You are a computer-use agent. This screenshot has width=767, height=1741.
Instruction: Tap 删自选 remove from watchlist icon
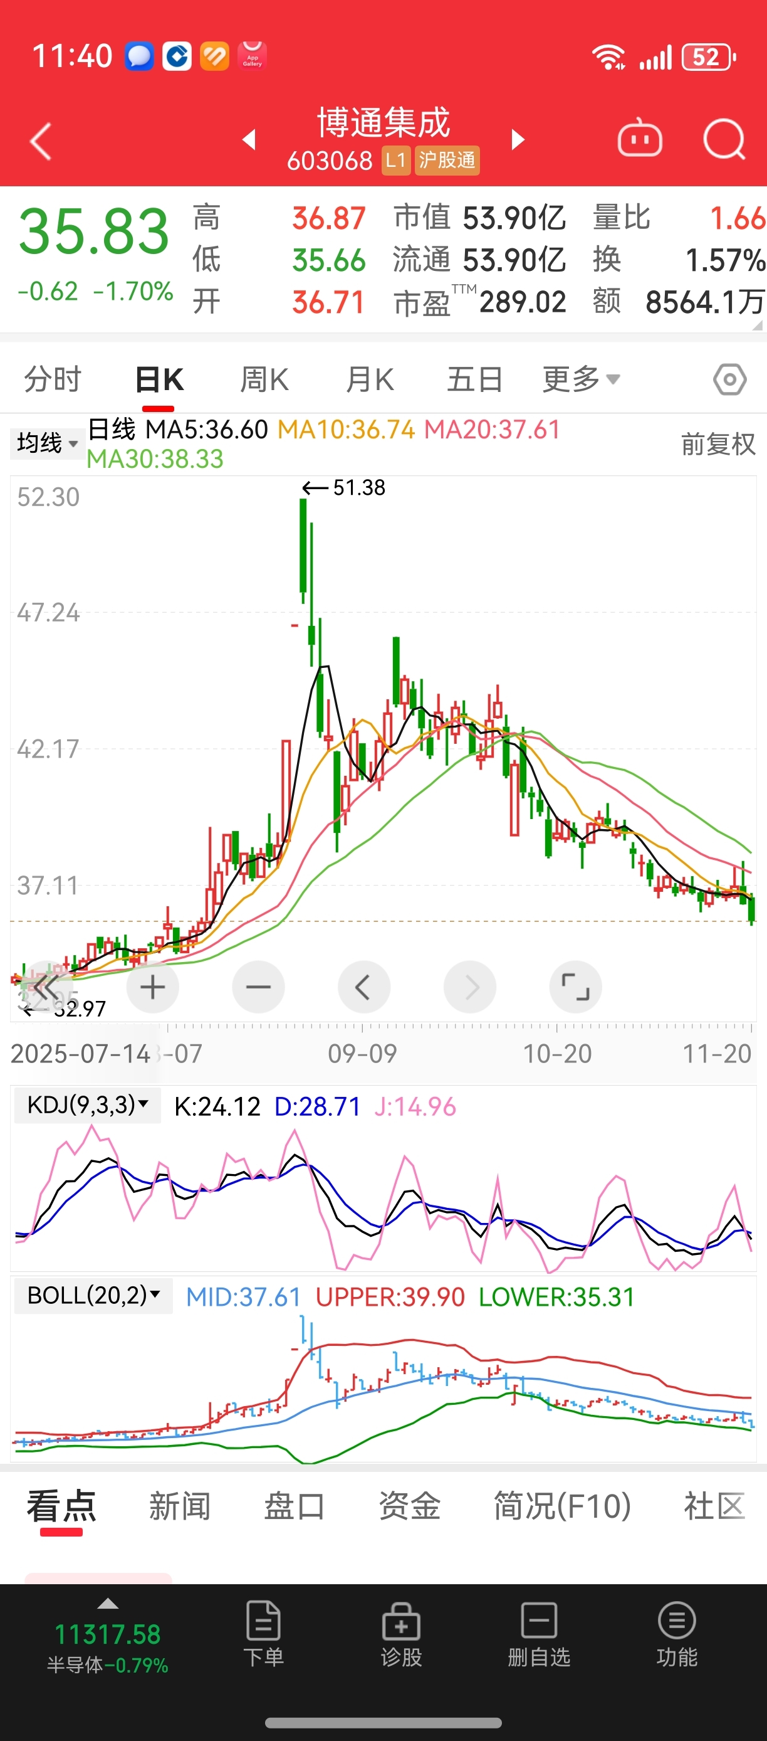[539, 1633]
